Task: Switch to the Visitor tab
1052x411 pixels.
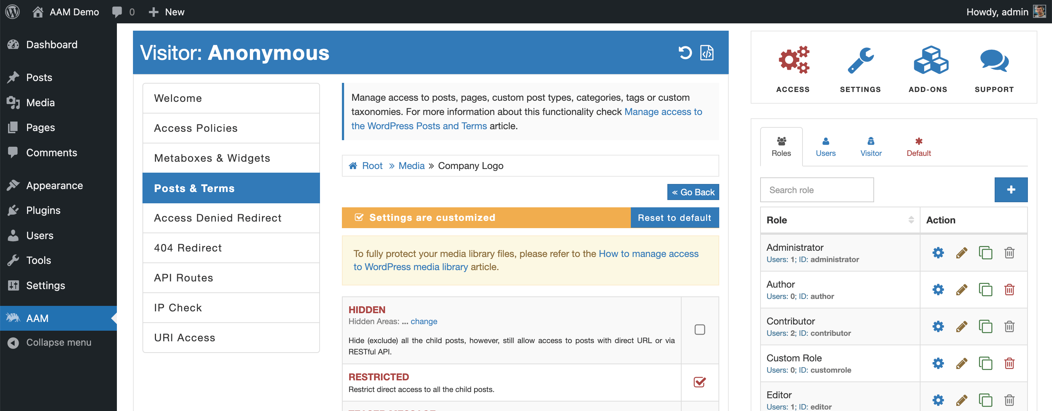Action: pos(871,147)
